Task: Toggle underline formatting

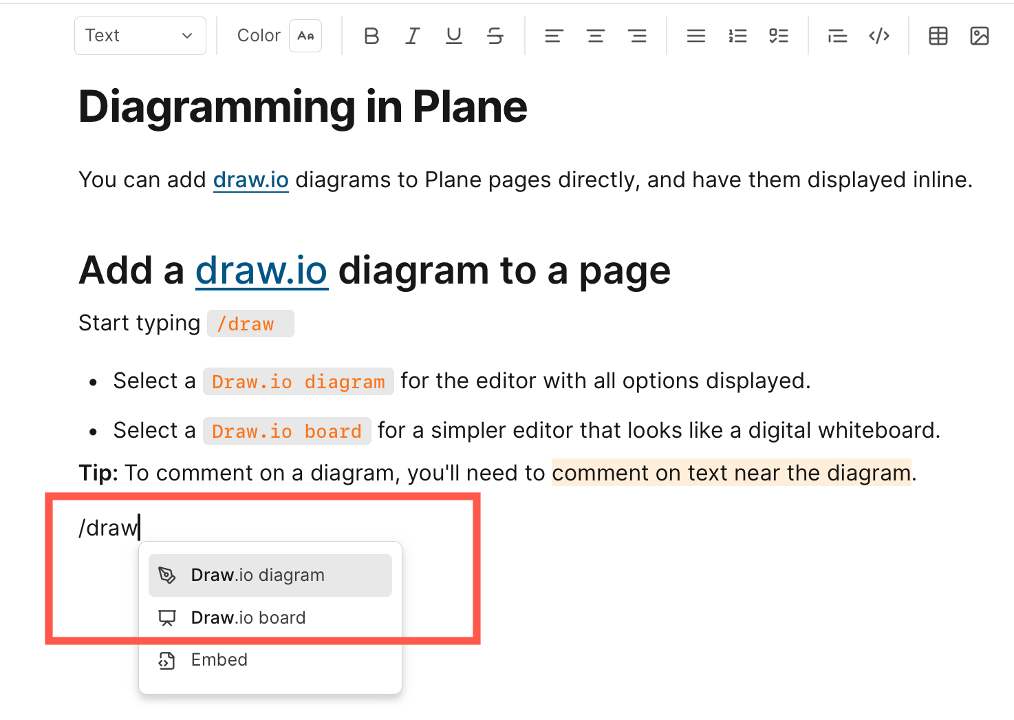Action: [454, 36]
